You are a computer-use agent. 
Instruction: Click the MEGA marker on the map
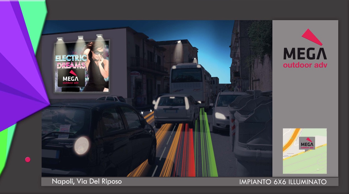(307, 143)
